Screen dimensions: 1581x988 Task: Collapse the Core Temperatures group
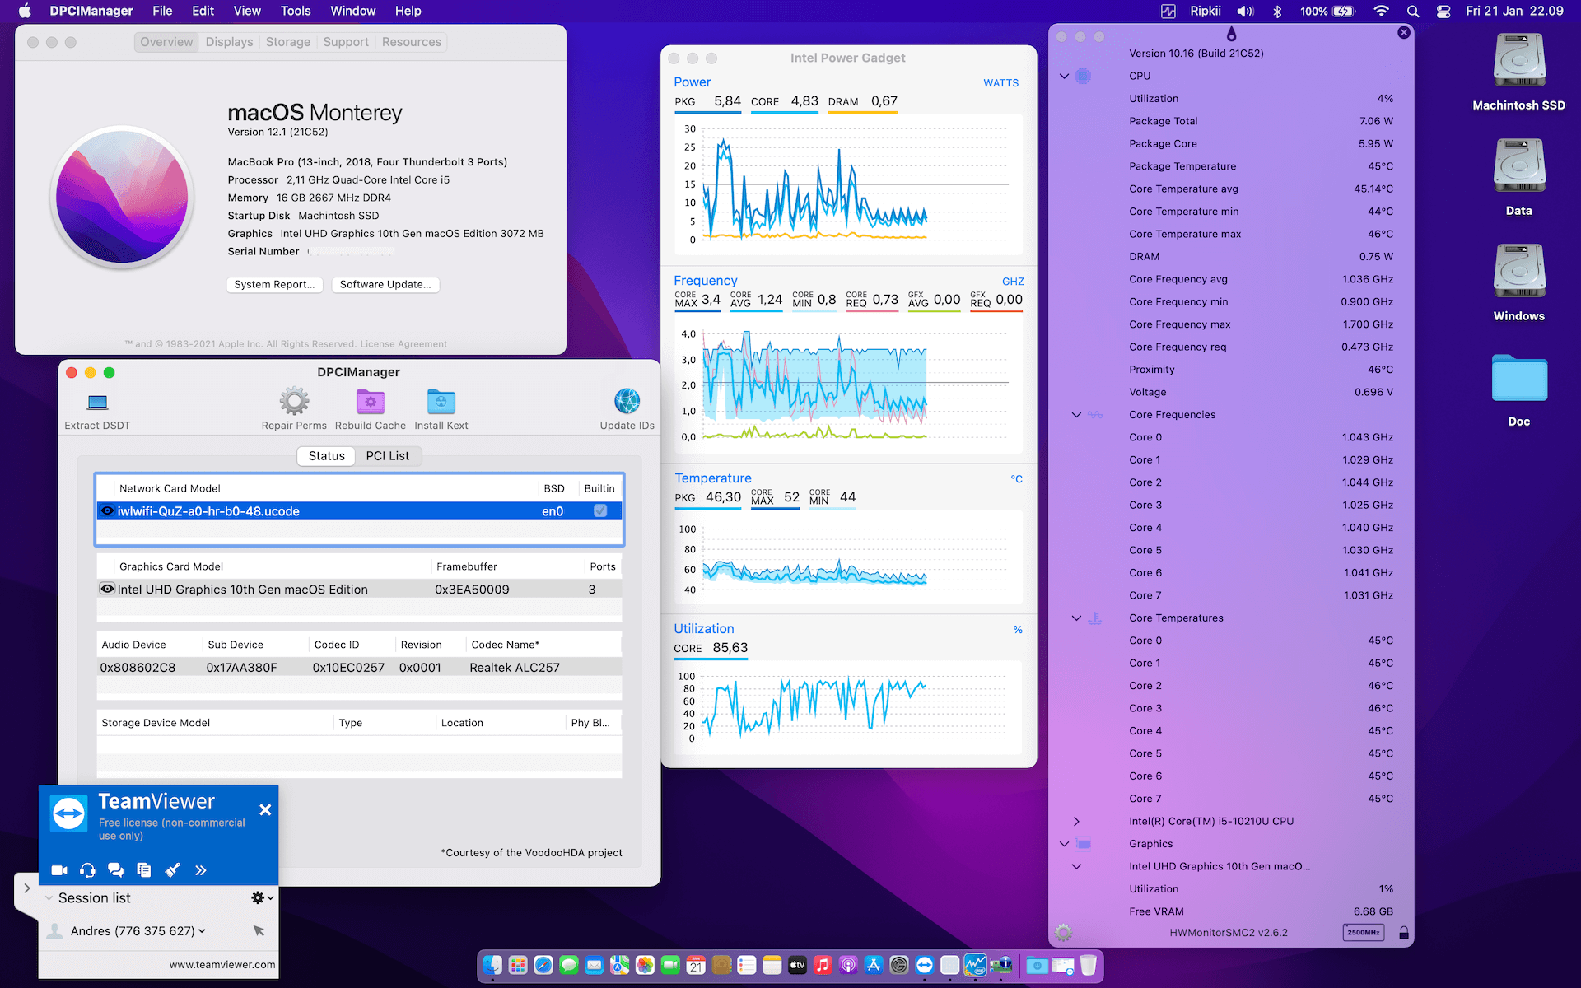[1076, 618]
